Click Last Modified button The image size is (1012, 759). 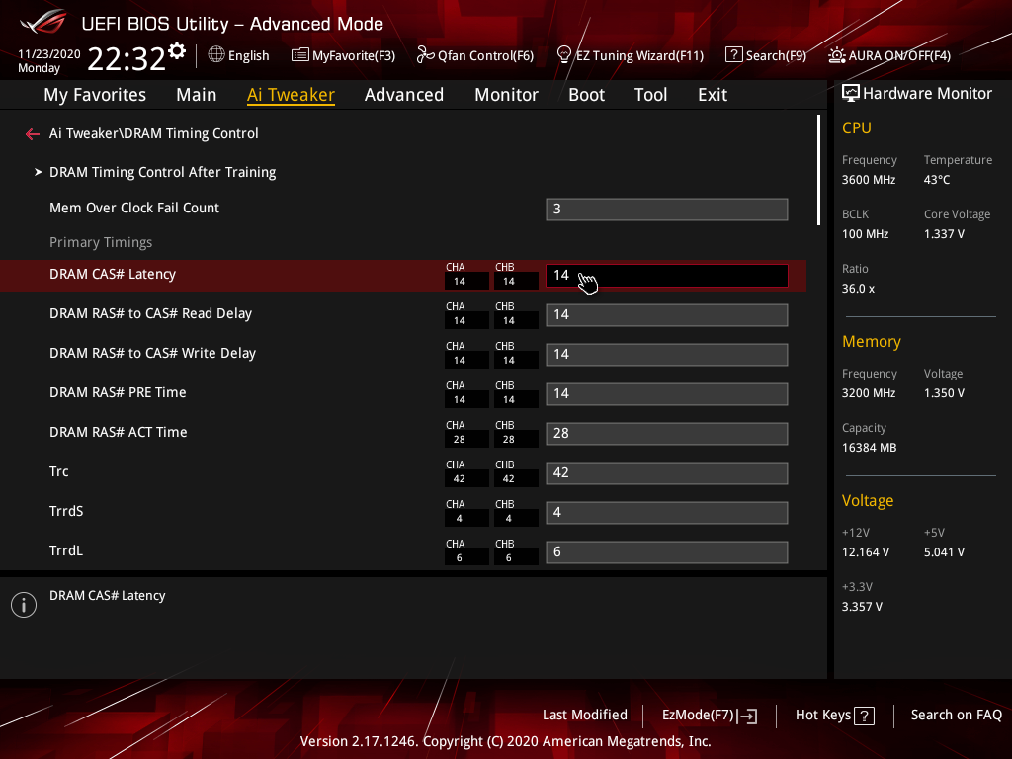pos(584,715)
